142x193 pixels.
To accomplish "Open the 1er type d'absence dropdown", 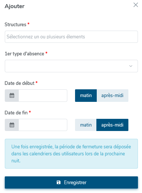I will [71, 66].
